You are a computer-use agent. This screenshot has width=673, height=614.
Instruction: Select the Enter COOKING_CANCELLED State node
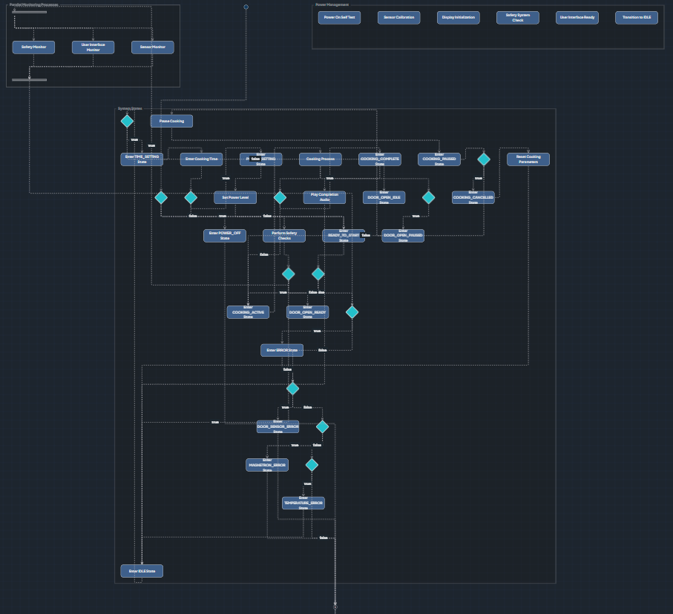coord(473,197)
